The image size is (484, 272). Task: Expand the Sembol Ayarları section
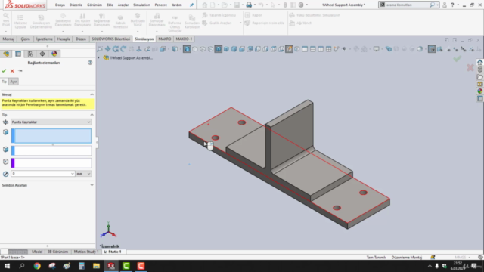pyautogui.click(x=92, y=185)
